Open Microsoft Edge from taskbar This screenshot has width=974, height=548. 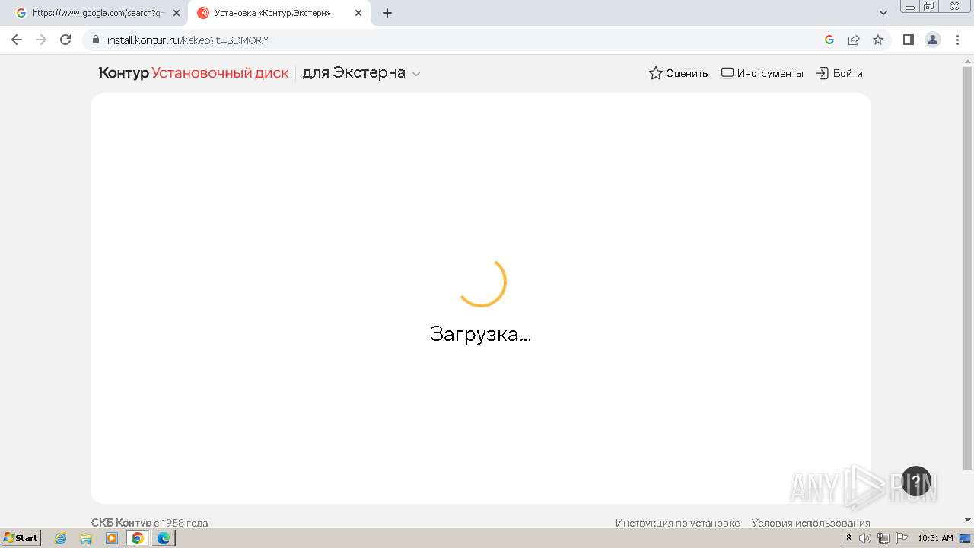click(x=164, y=538)
